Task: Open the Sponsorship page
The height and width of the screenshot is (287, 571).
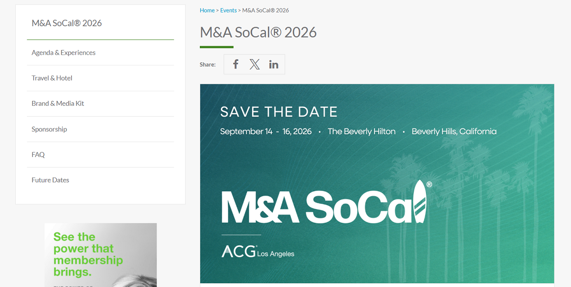Action: point(49,129)
